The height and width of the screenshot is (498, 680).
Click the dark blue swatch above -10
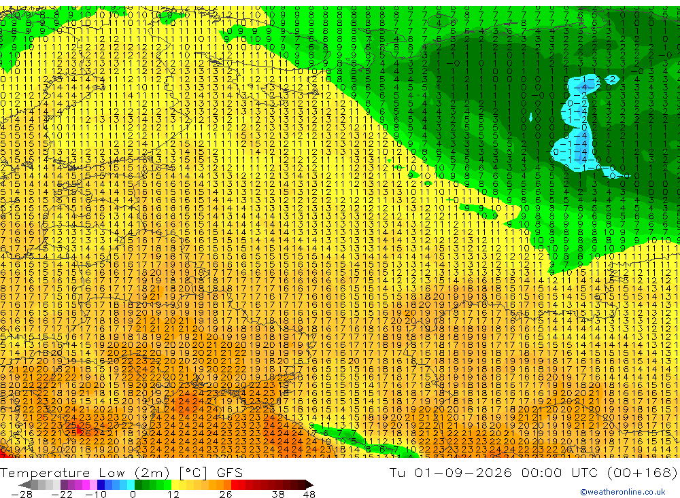point(101,484)
